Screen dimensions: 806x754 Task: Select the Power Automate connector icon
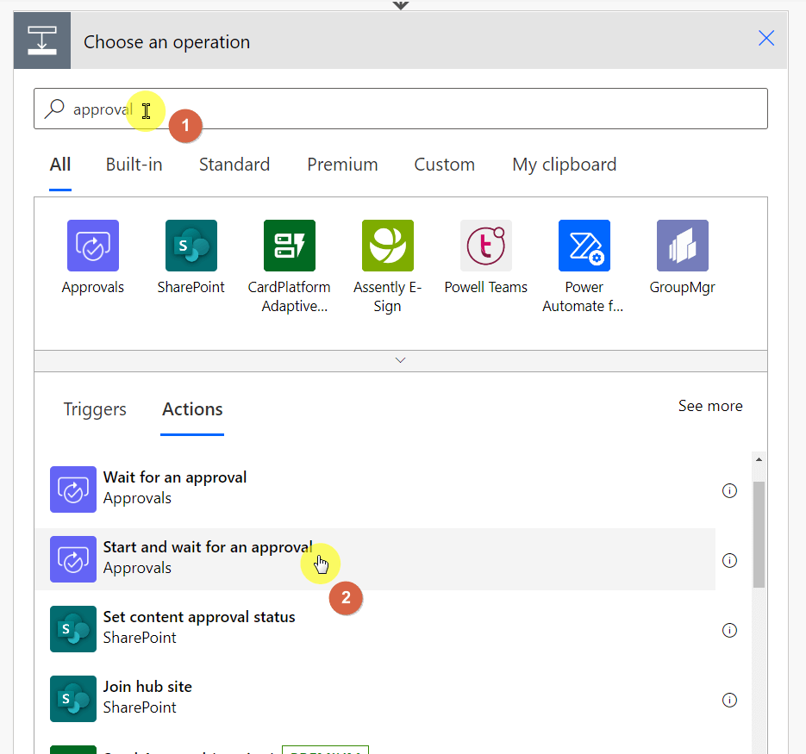tap(584, 246)
